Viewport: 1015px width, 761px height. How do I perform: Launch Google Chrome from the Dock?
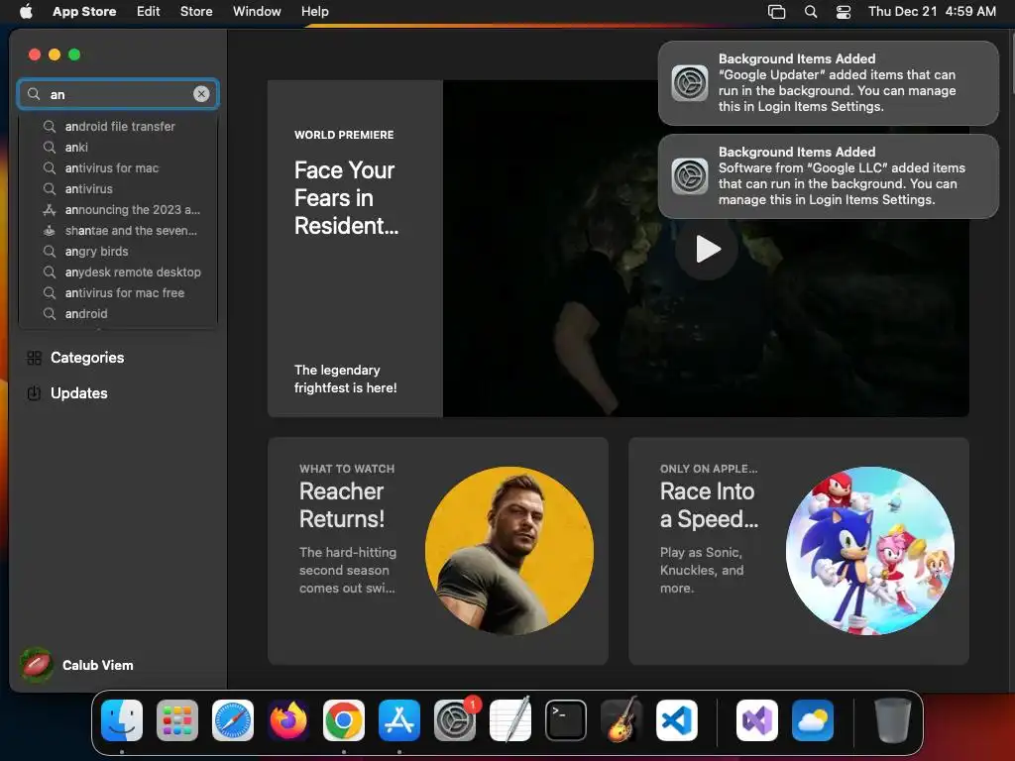click(344, 720)
